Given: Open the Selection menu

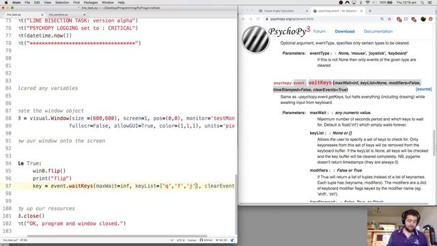Looking at the screenshot, I should pyautogui.click(x=62, y=3).
